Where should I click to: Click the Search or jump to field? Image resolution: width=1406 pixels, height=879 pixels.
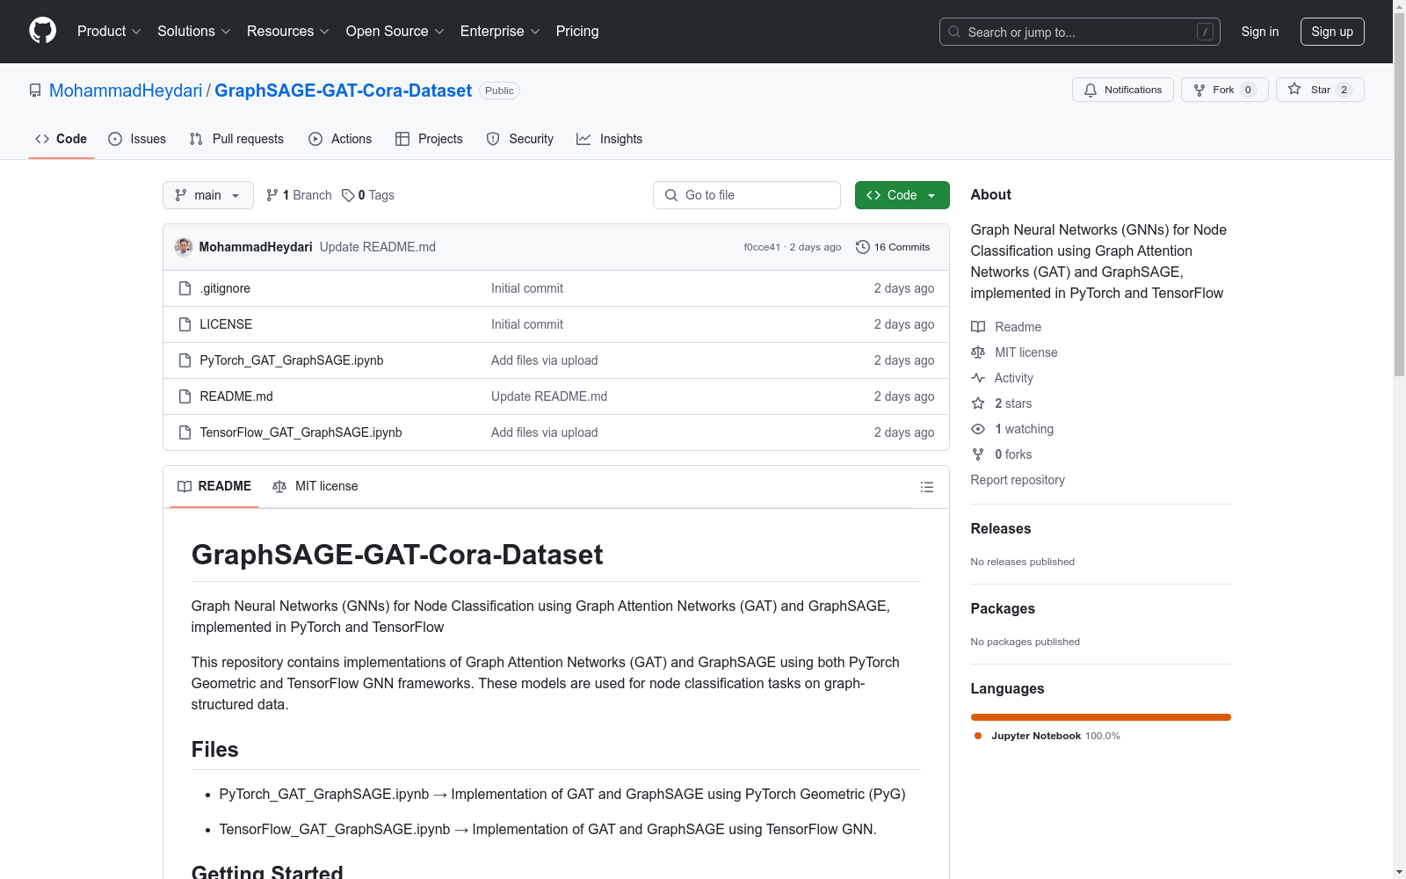click(x=1080, y=32)
